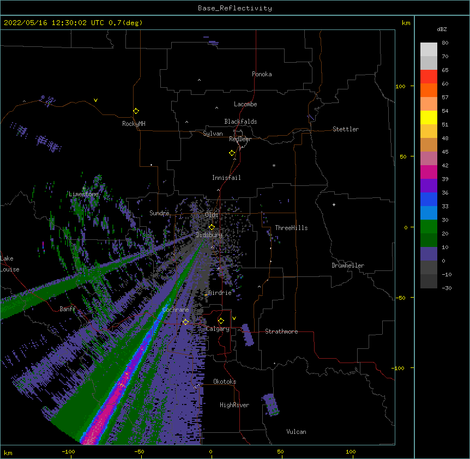
Task: Select the red swatch in dBZ legend
Action: click(429, 76)
